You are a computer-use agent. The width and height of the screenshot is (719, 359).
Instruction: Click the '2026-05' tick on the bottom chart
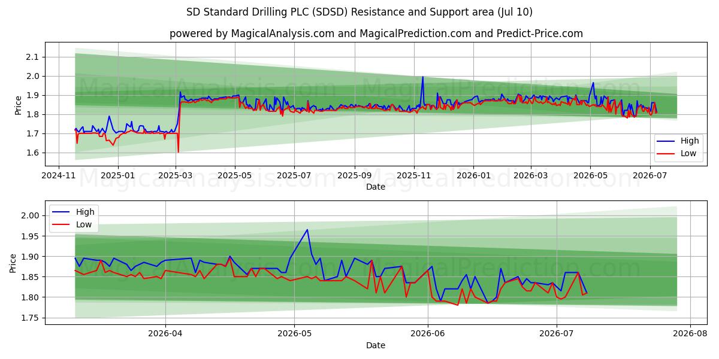(294, 334)
